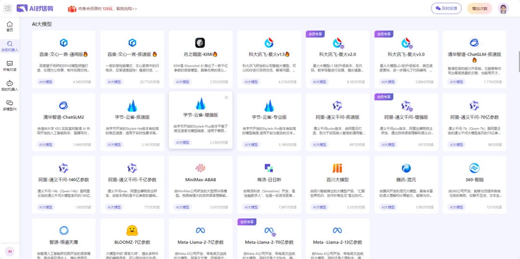This screenshot has width=520, height=259.
Task: Click the 6,183次对话 count text
Action: pyautogui.click(x=355, y=82)
